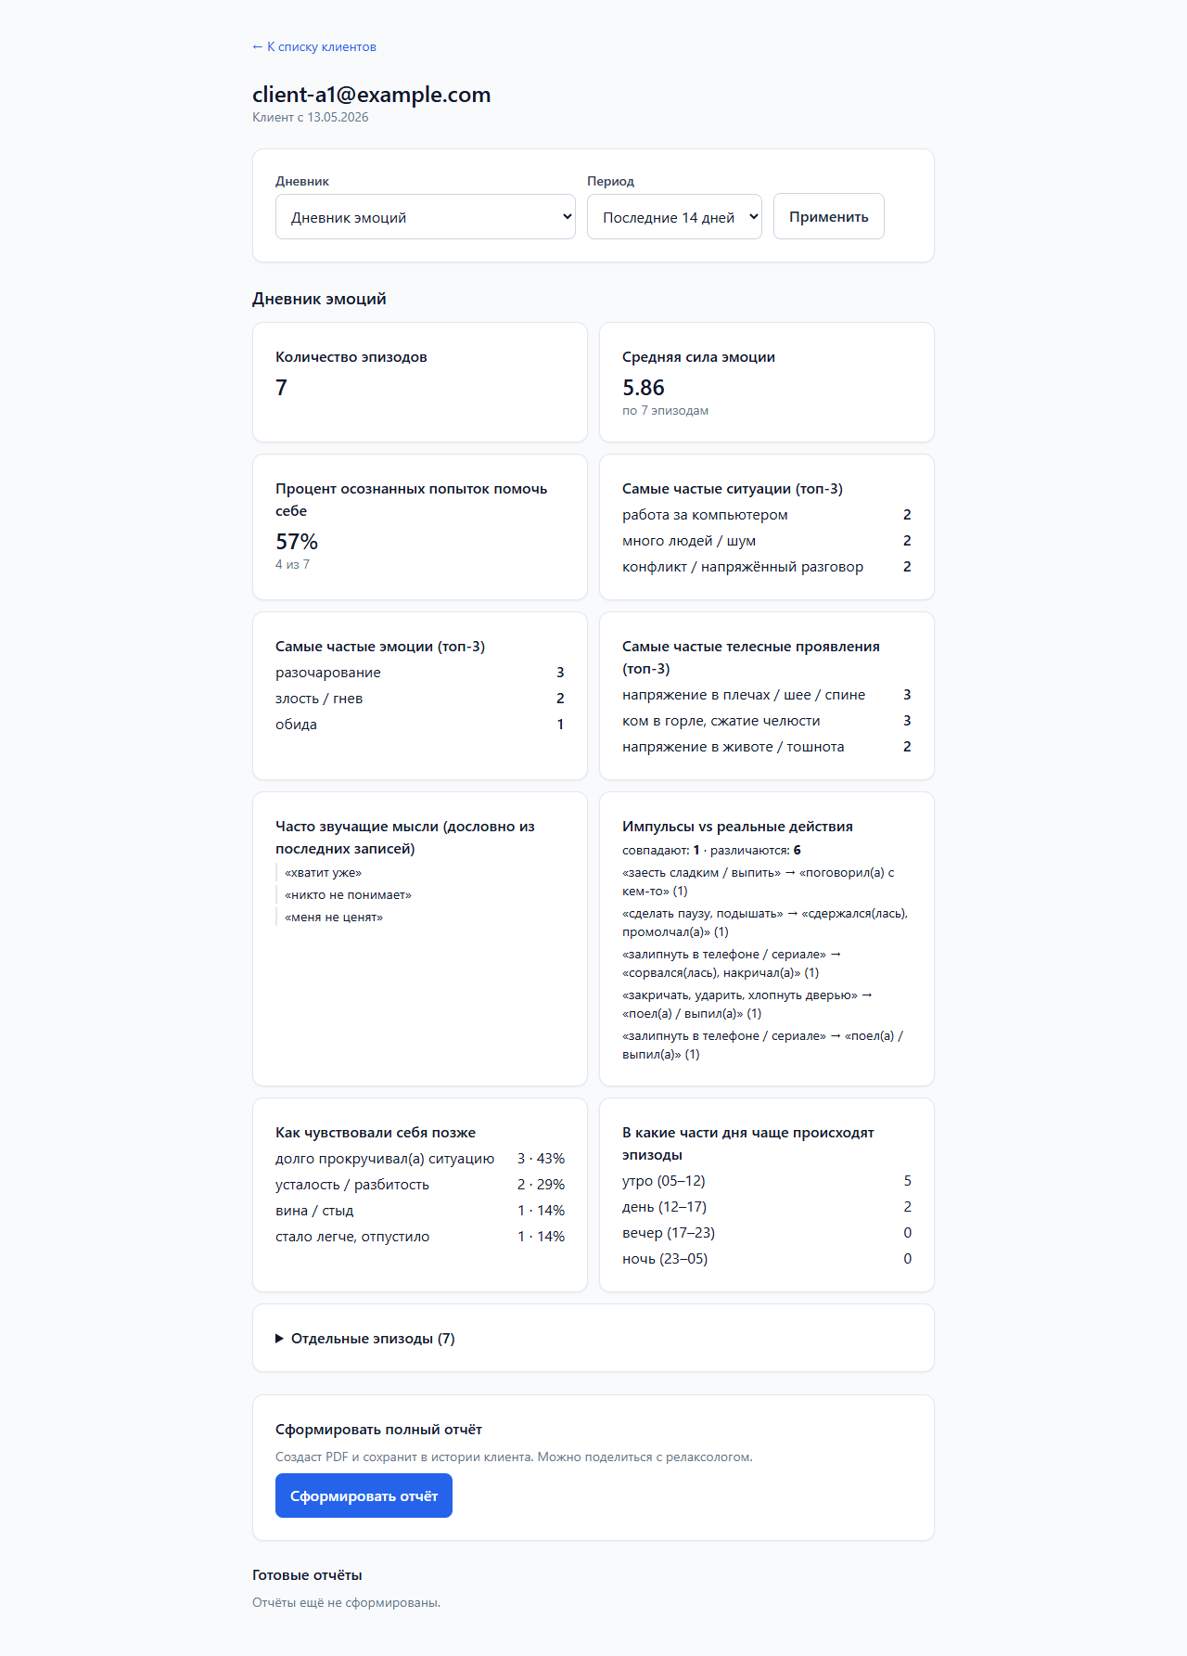
Task: Select the 57% self-help attempts value
Action: click(x=297, y=542)
